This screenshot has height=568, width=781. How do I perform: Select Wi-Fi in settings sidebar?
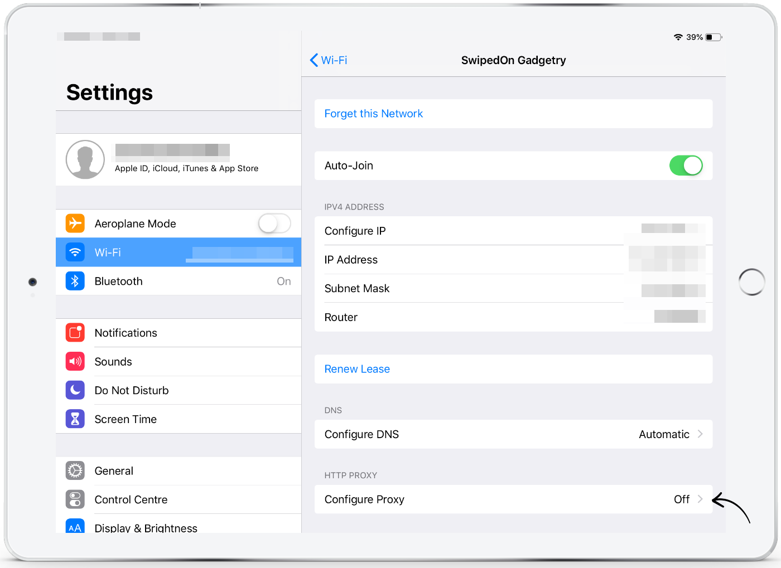[179, 253]
